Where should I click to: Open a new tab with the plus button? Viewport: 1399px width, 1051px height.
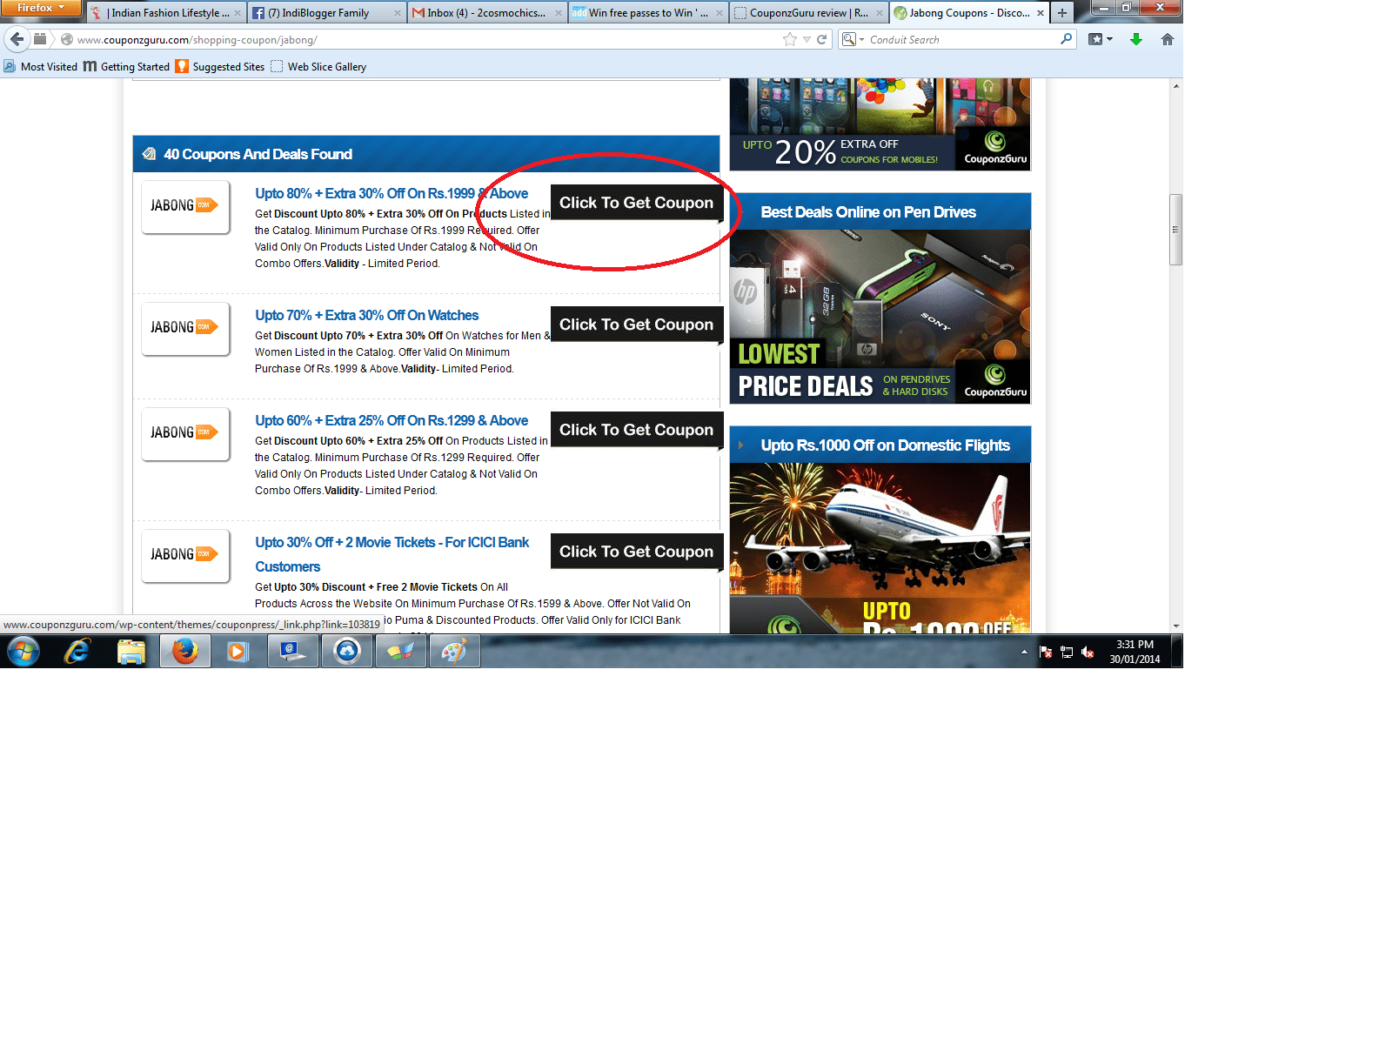pyautogui.click(x=1061, y=13)
